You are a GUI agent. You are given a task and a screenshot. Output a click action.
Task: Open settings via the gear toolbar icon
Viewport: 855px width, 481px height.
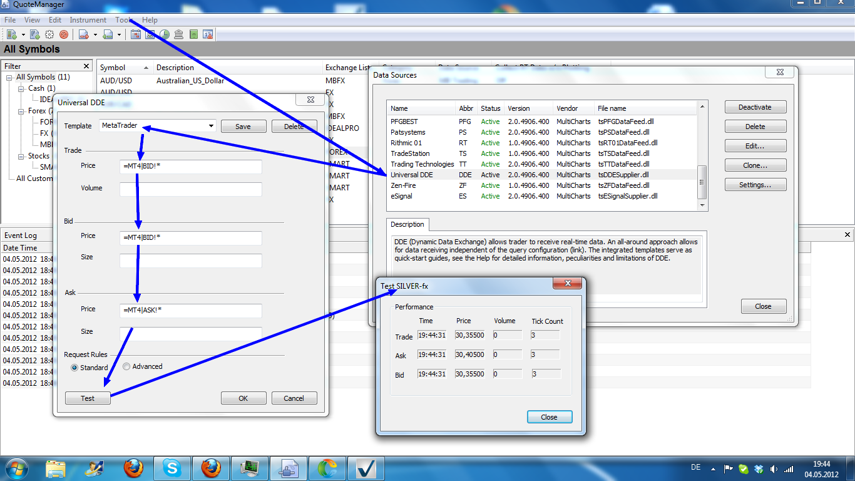(x=49, y=34)
